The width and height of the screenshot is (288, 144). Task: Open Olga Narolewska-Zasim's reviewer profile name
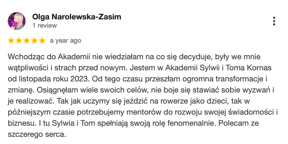tap(77, 17)
